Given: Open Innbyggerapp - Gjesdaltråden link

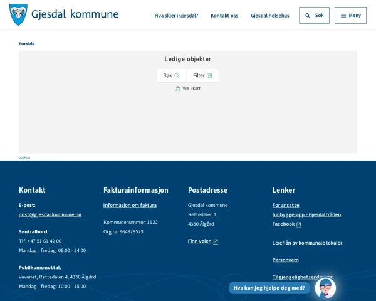Looking at the screenshot, I should (306, 214).
